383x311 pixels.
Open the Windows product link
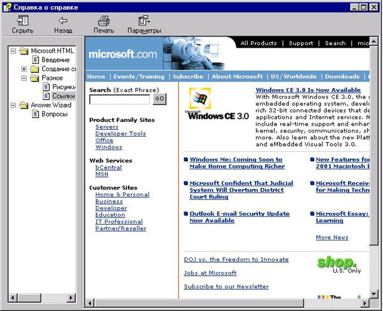click(x=109, y=147)
